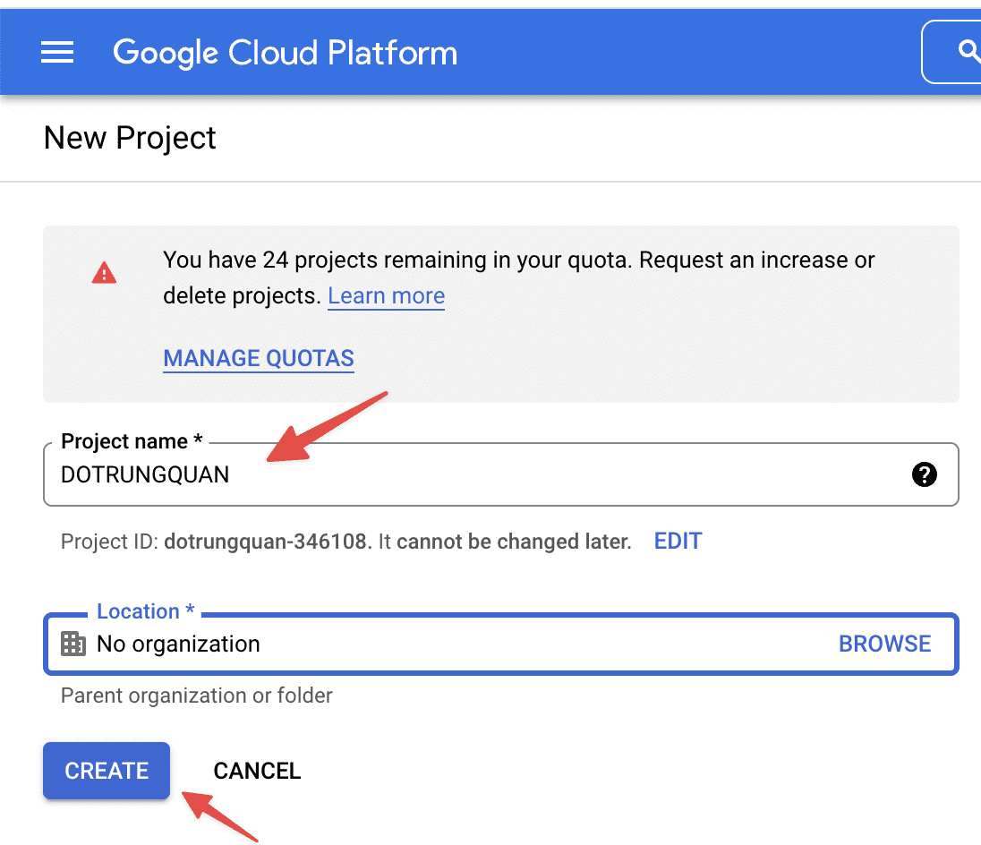
Task: Go to Google Cloud Platform home logo
Action: click(285, 53)
